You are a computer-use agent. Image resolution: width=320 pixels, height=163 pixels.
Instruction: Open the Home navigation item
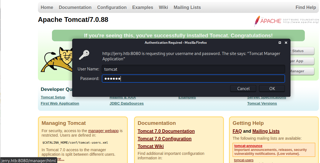47,8
